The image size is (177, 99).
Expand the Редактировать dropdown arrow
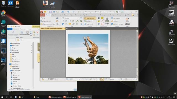click(95, 18)
